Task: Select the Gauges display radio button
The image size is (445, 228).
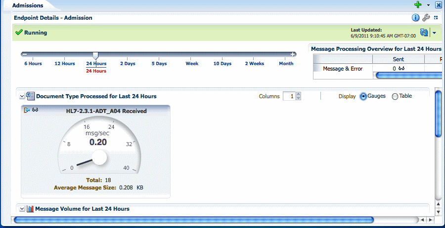Action: (x=363, y=96)
